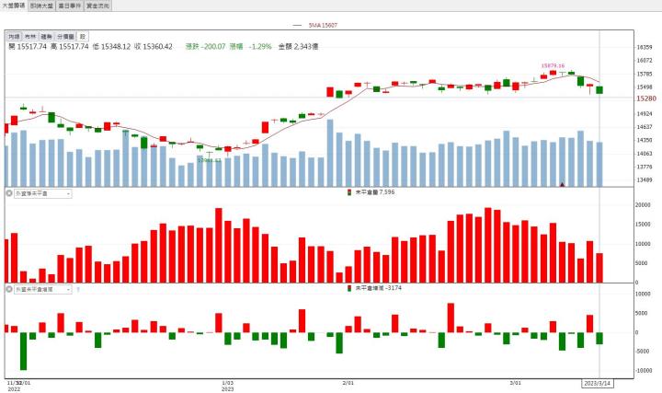Click the large green -10000 open interest bar

[x=24, y=352]
